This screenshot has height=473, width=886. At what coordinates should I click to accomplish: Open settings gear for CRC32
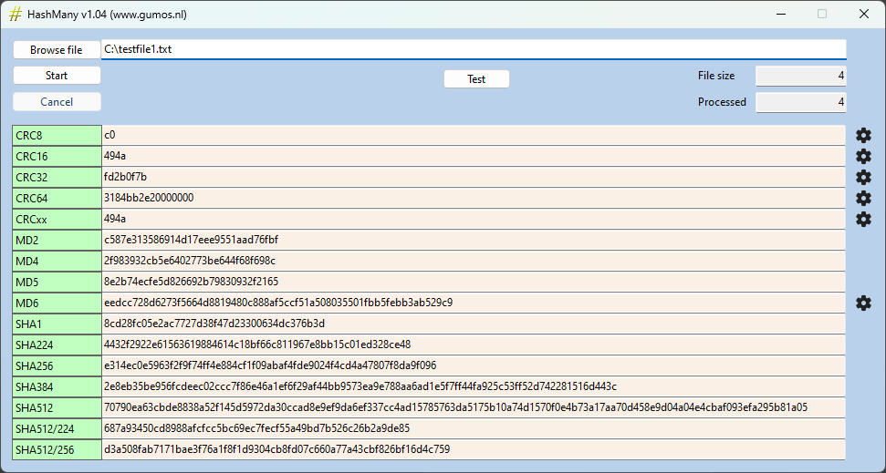click(863, 177)
